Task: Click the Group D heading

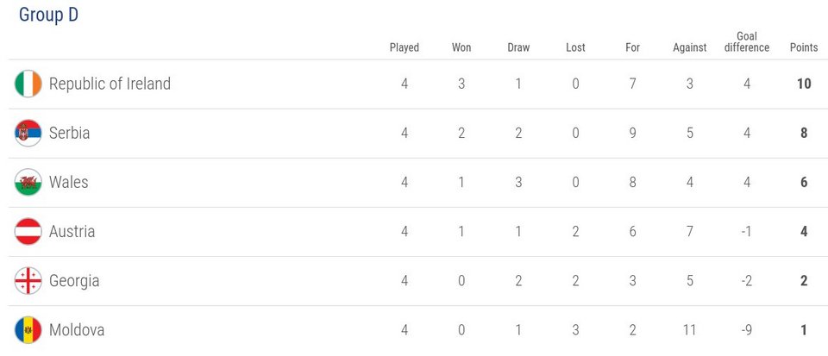Action: (48, 15)
